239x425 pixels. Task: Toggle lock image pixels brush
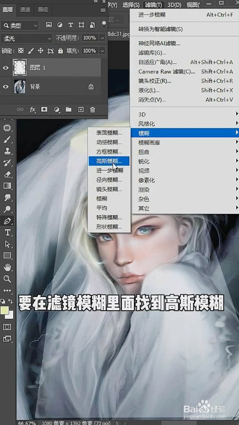31,51
